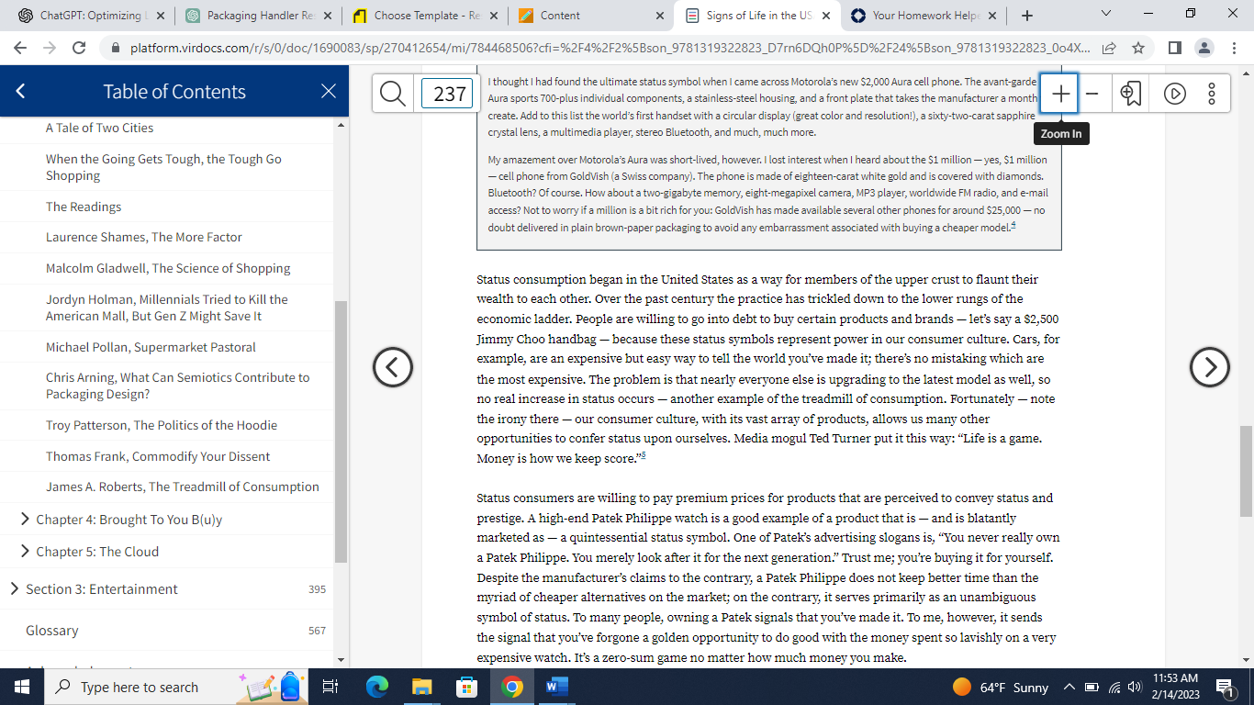Click the Table of Contents scrollbar
The image size is (1254, 705).
341,431
